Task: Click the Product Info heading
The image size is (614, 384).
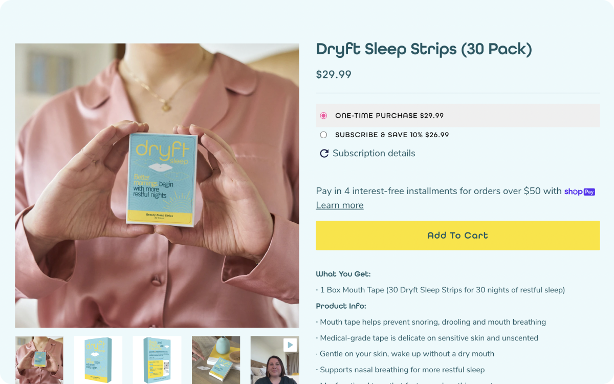Action: (341, 306)
